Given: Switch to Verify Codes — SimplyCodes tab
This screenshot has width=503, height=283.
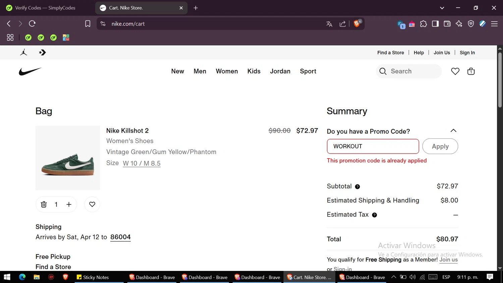Looking at the screenshot, I should [x=46, y=8].
